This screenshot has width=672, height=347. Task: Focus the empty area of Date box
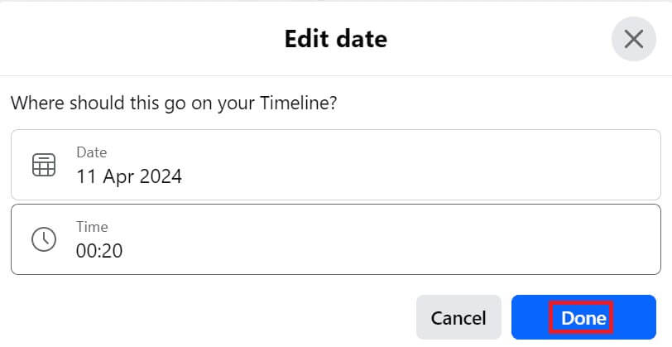(455, 165)
